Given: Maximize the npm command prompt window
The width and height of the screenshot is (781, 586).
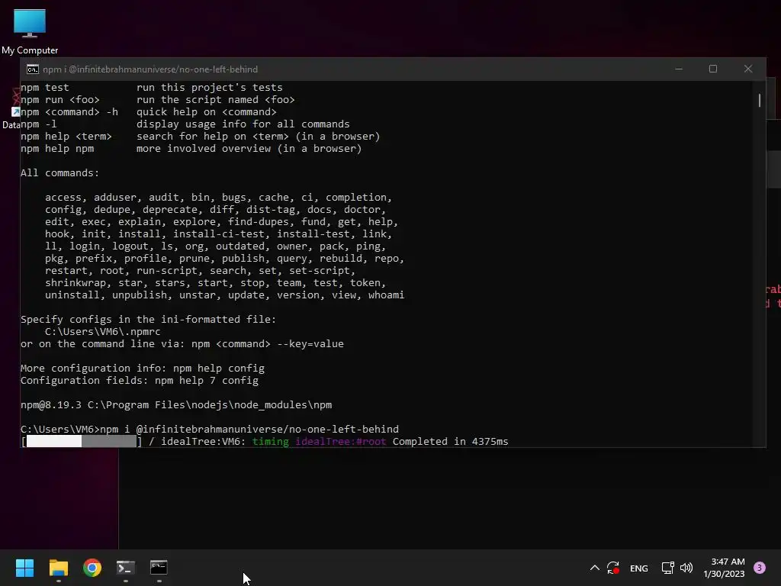Looking at the screenshot, I should coord(713,69).
